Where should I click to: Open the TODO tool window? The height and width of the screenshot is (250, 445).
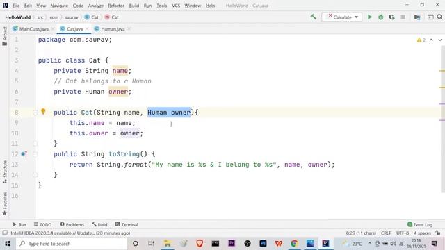(42, 224)
